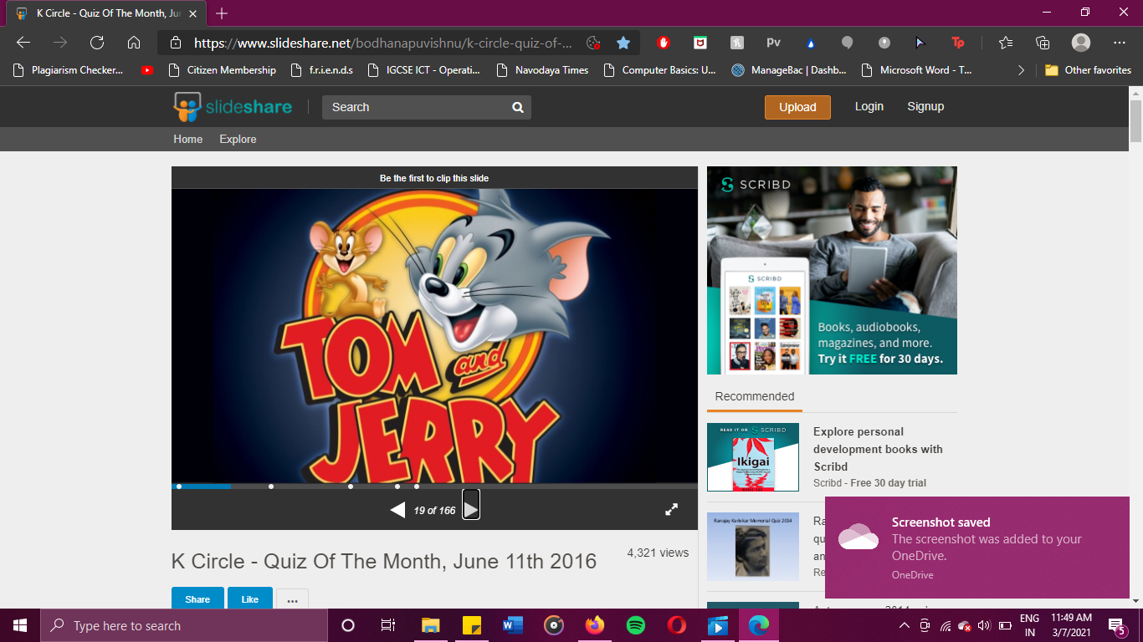This screenshot has width=1143, height=642.
Task: Open the Signup link
Action: (x=925, y=106)
